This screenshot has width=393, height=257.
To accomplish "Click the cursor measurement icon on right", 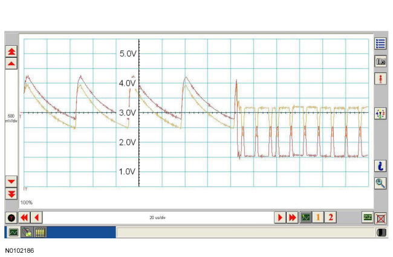I will 380,114.
